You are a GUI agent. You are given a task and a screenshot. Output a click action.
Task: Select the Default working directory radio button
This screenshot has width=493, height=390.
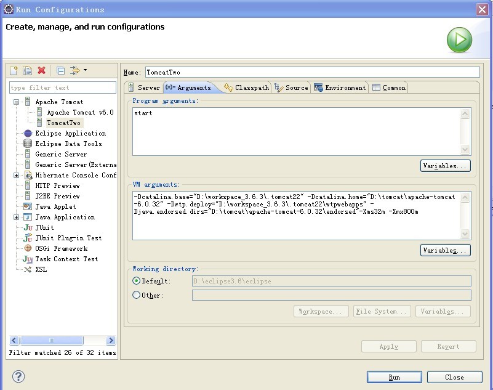pos(136,281)
